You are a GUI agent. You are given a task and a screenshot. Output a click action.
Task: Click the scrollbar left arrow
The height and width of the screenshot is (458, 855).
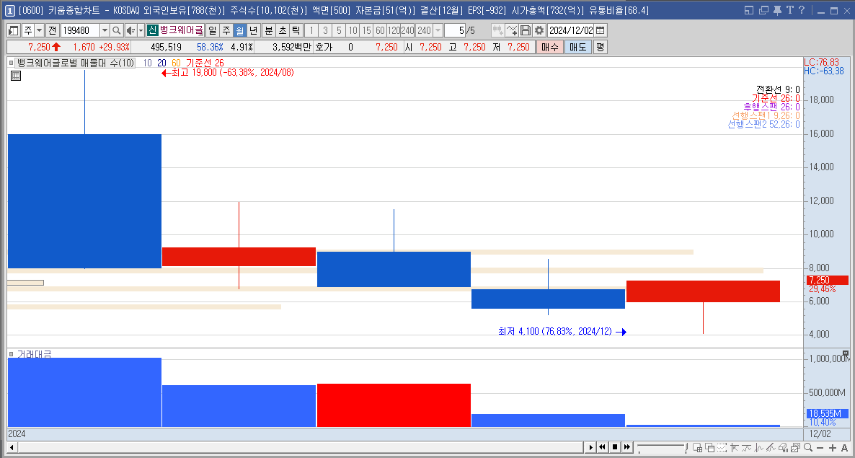coord(12,448)
